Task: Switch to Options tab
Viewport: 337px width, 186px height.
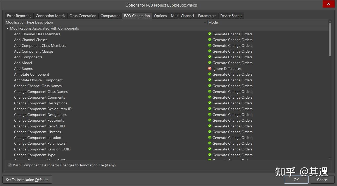Action: coord(160,16)
